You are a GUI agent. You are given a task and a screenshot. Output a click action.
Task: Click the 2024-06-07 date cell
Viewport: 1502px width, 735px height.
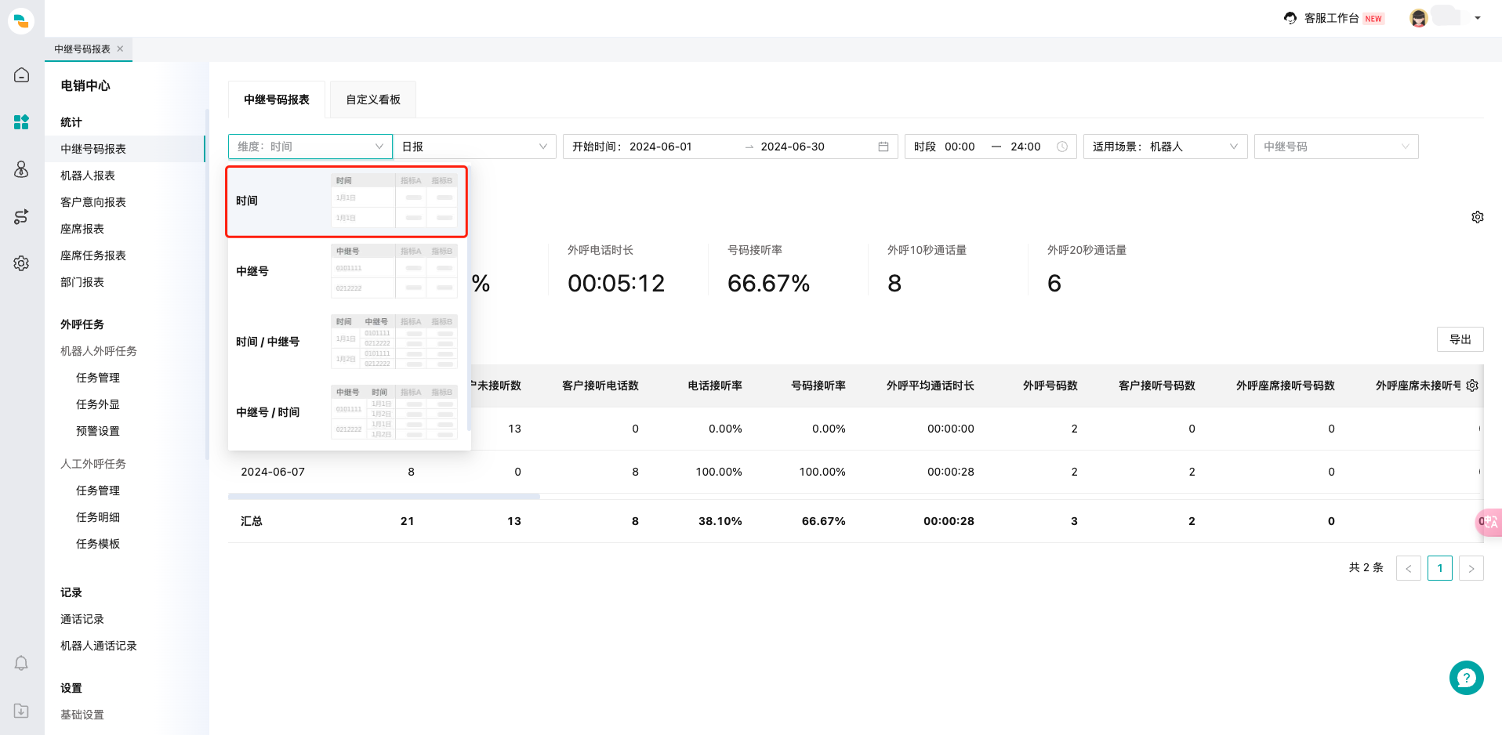click(x=273, y=472)
